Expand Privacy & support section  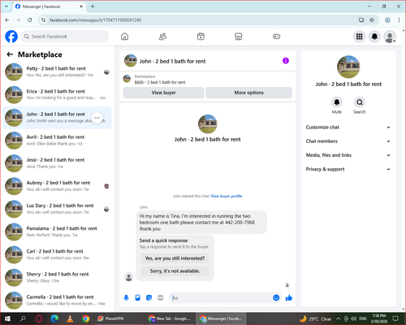(x=348, y=169)
